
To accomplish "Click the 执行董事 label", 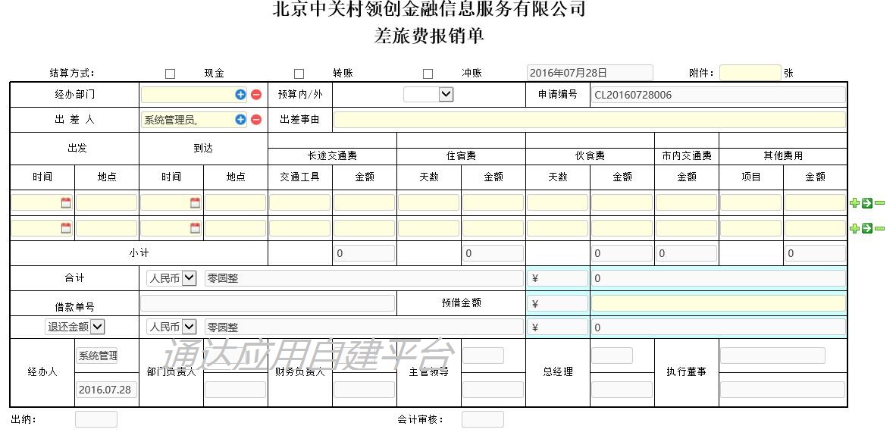I will click(x=686, y=372).
